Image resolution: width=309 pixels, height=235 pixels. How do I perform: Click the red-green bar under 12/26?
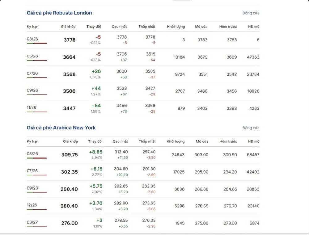click(36, 209)
